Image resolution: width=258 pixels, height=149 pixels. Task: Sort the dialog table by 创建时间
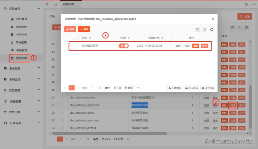pyautogui.click(x=162, y=38)
